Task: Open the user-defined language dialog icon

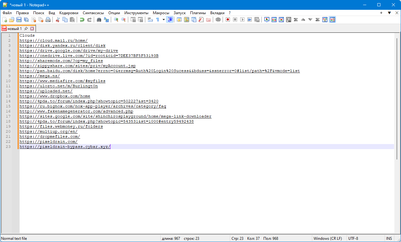Action: 179,20
